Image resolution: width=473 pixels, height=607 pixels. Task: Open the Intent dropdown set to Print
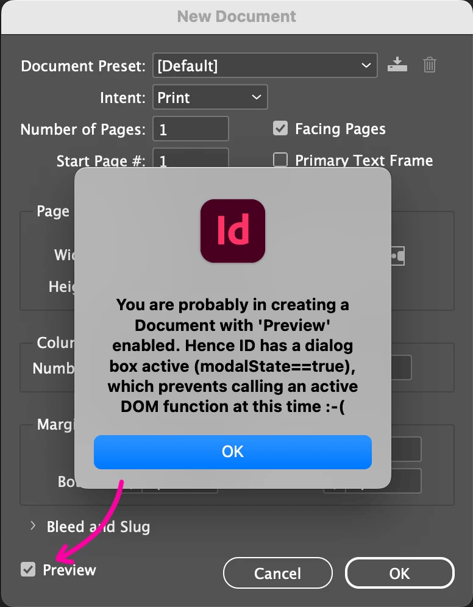pyautogui.click(x=208, y=98)
